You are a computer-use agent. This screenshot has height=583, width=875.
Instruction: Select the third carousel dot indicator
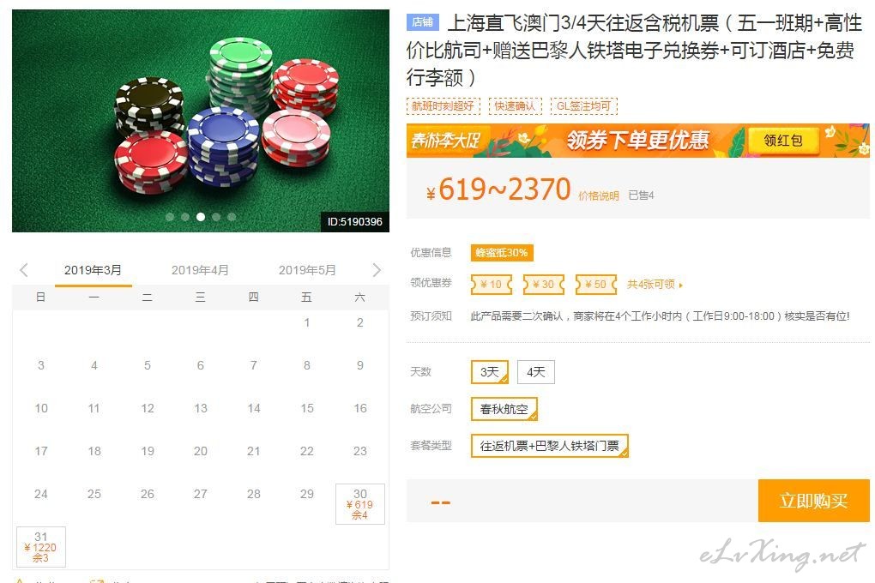(x=201, y=217)
